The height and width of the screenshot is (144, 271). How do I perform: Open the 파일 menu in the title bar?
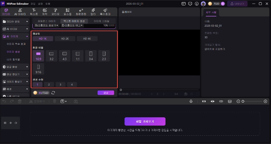pyautogui.click(x=33, y=4)
